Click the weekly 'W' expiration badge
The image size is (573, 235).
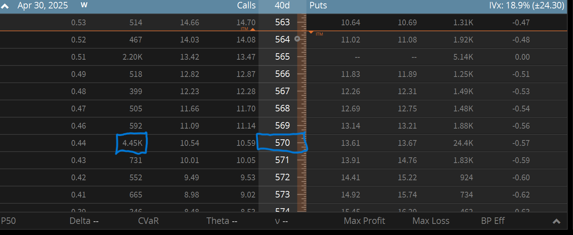pyautogui.click(x=84, y=5)
